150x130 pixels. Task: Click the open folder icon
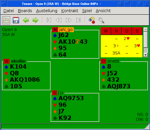tap(6, 20)
